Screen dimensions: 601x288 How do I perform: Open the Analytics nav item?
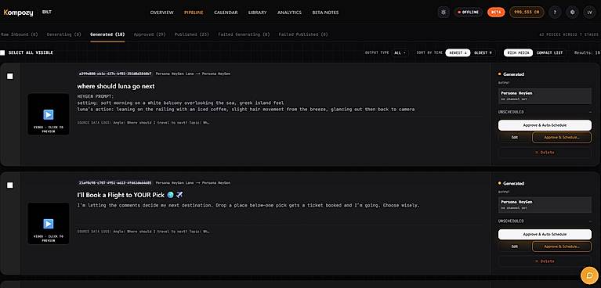[289, 13]
